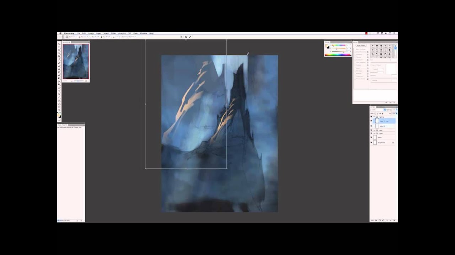455x255 pixels.
Task: Open the Filter menu
Action: click(x=113, y=33)
